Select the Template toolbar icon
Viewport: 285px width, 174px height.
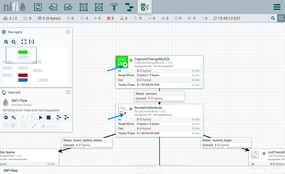[x=129, y=7]
